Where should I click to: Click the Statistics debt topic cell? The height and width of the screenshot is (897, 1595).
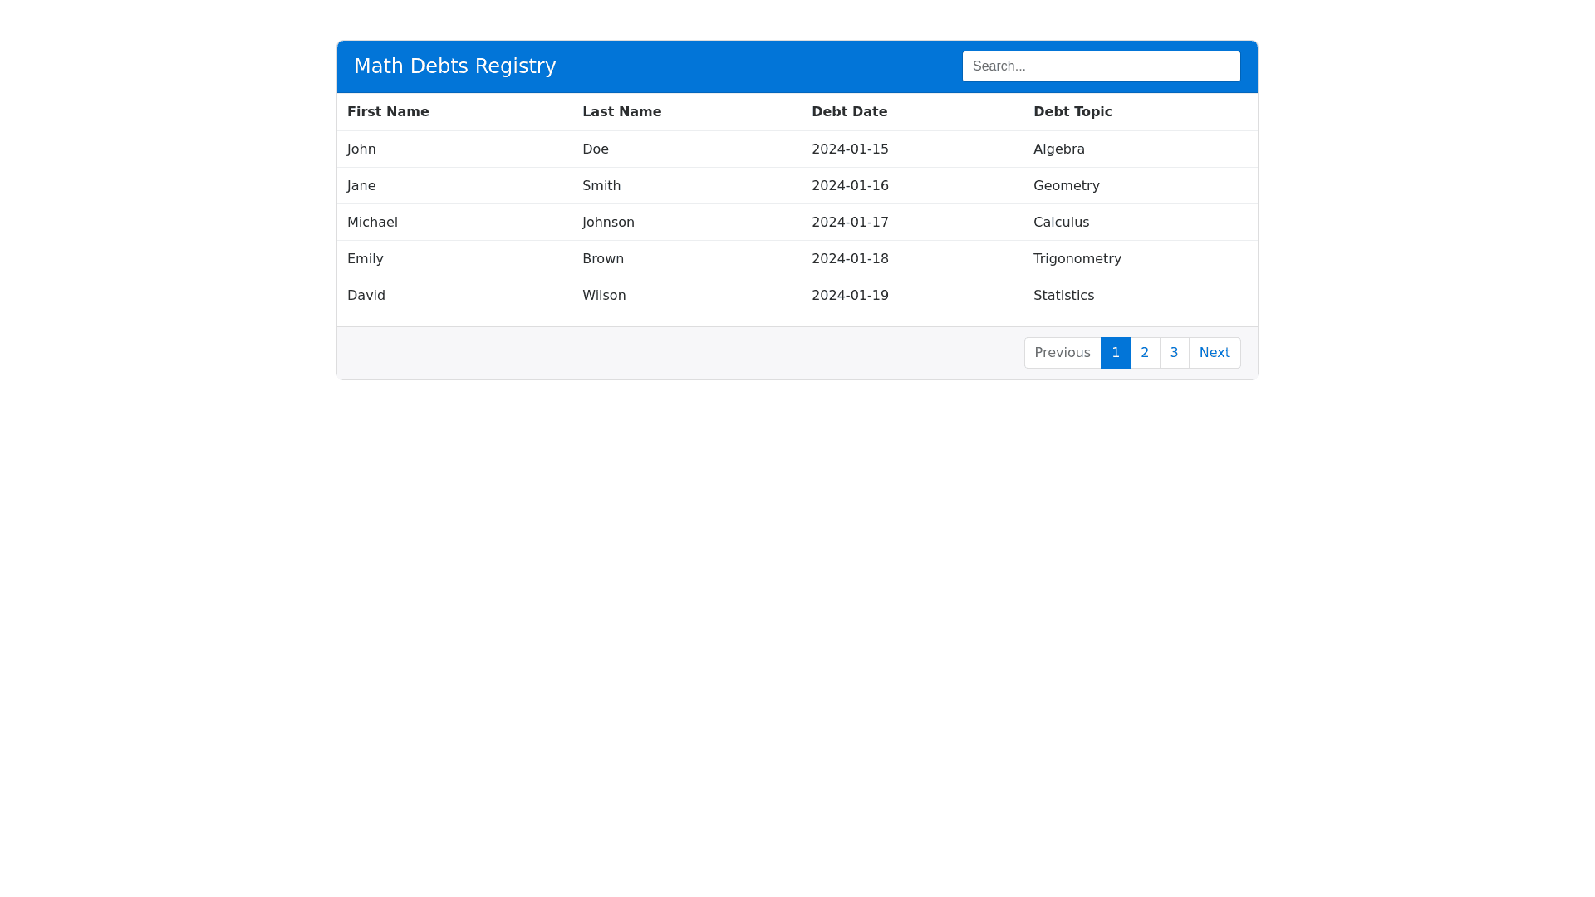point(1063,296)
